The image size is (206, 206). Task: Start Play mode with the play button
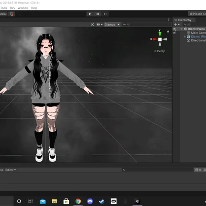90,14
